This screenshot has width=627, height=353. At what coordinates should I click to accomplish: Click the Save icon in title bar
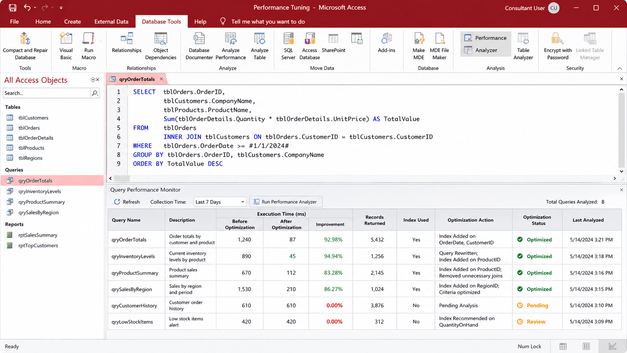[13, 8]
